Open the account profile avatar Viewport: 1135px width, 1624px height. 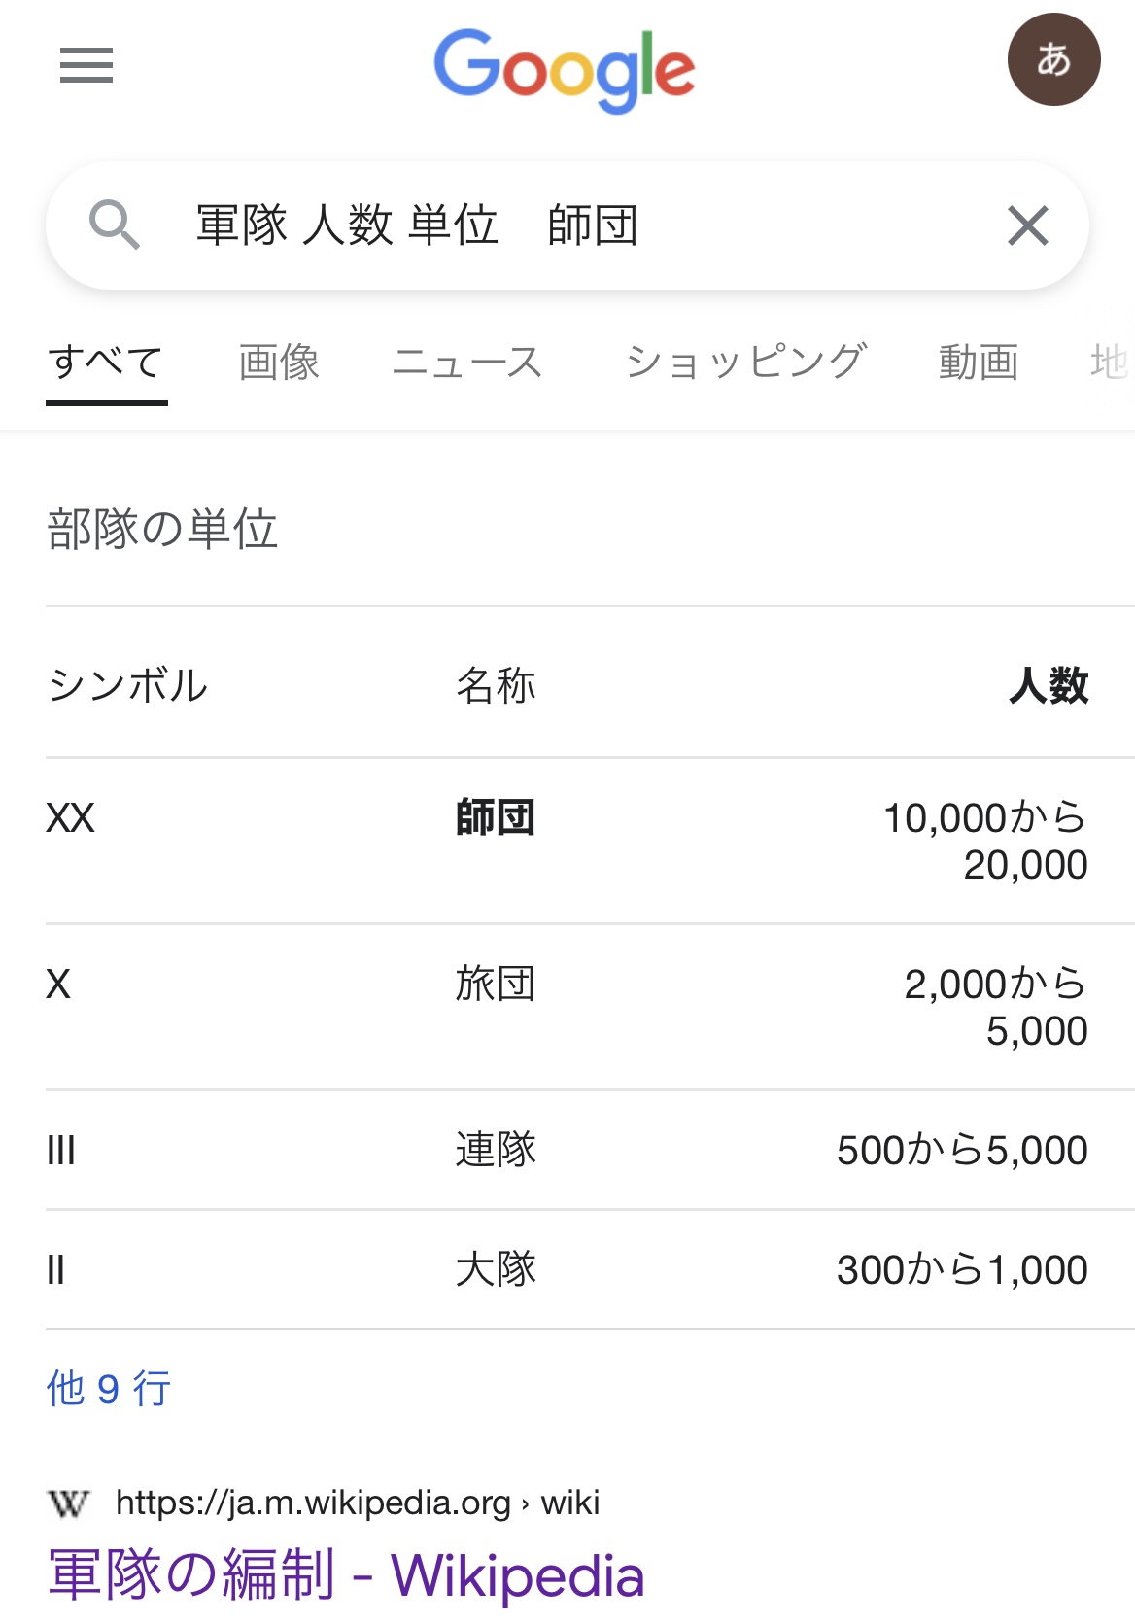[x=1053, y=59]
